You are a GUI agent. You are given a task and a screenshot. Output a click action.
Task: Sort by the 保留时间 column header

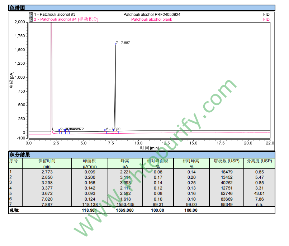(47, 161)
